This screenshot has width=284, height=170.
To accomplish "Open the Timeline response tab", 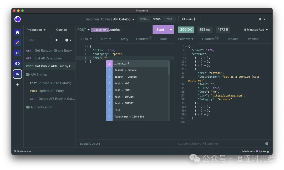I will [252, 39].
